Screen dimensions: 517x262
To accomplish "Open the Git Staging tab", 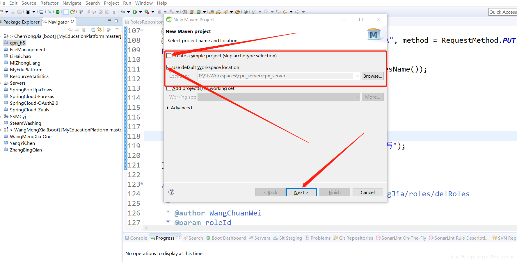I will tap(287, 238).
